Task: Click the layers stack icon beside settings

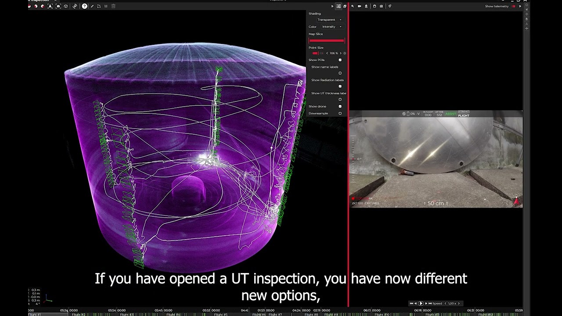Action: (x=345, y=6)
